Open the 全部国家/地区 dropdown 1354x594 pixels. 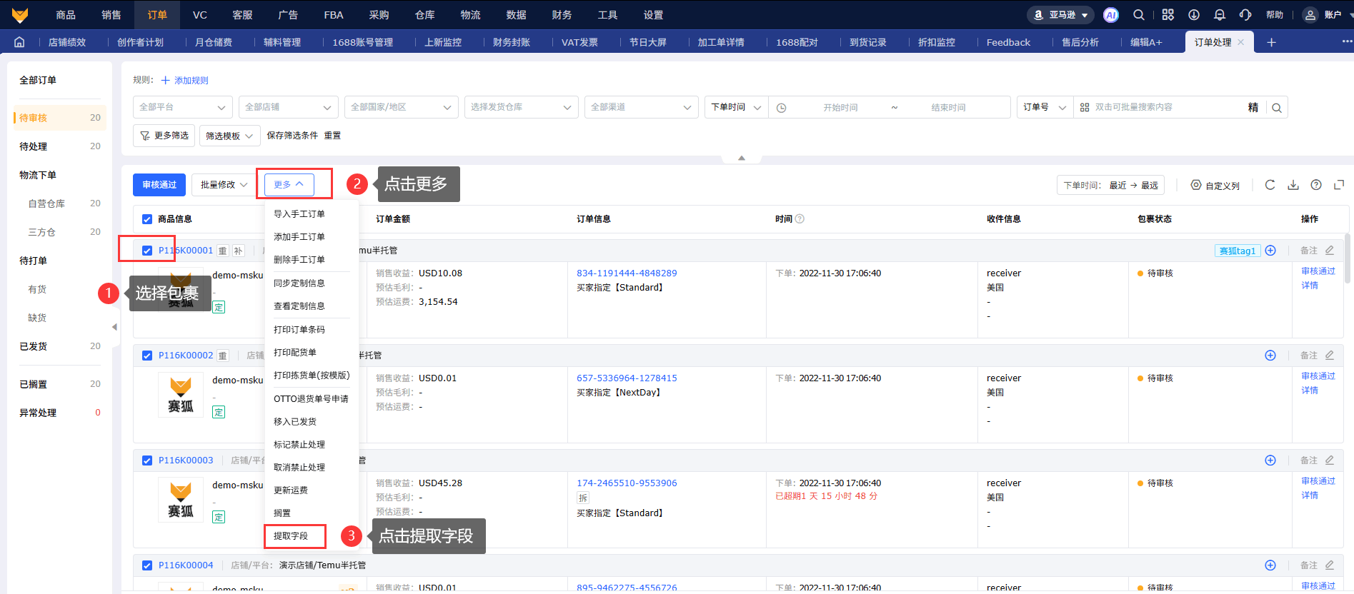click(402, 108)
